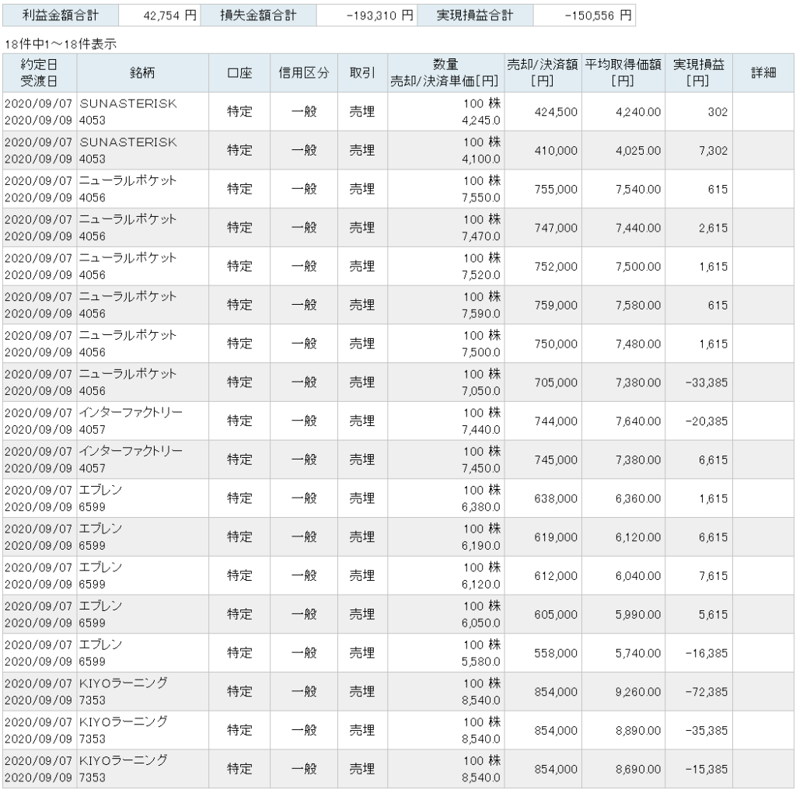The height and width of the screenshot is (793, 796).
Task: Click the settlement amount 558,000
Action: coord(556,653)
